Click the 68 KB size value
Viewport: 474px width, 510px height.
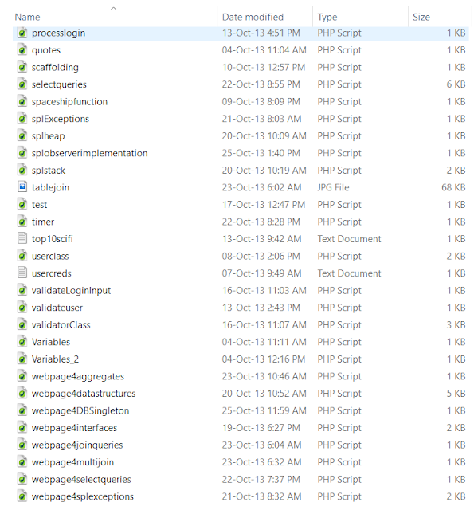click(x=453, y=187)
